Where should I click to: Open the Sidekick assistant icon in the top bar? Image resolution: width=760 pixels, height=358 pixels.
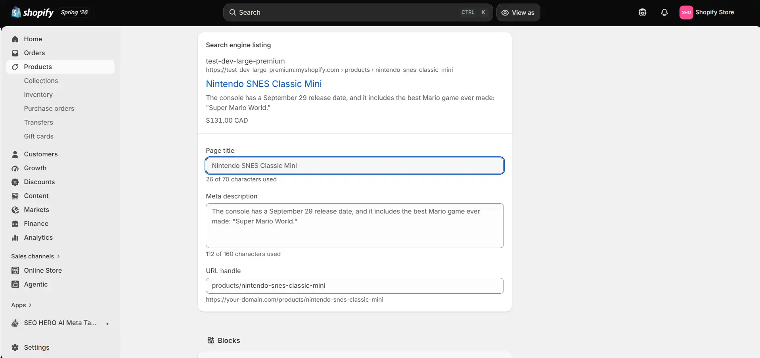[643, 12]
